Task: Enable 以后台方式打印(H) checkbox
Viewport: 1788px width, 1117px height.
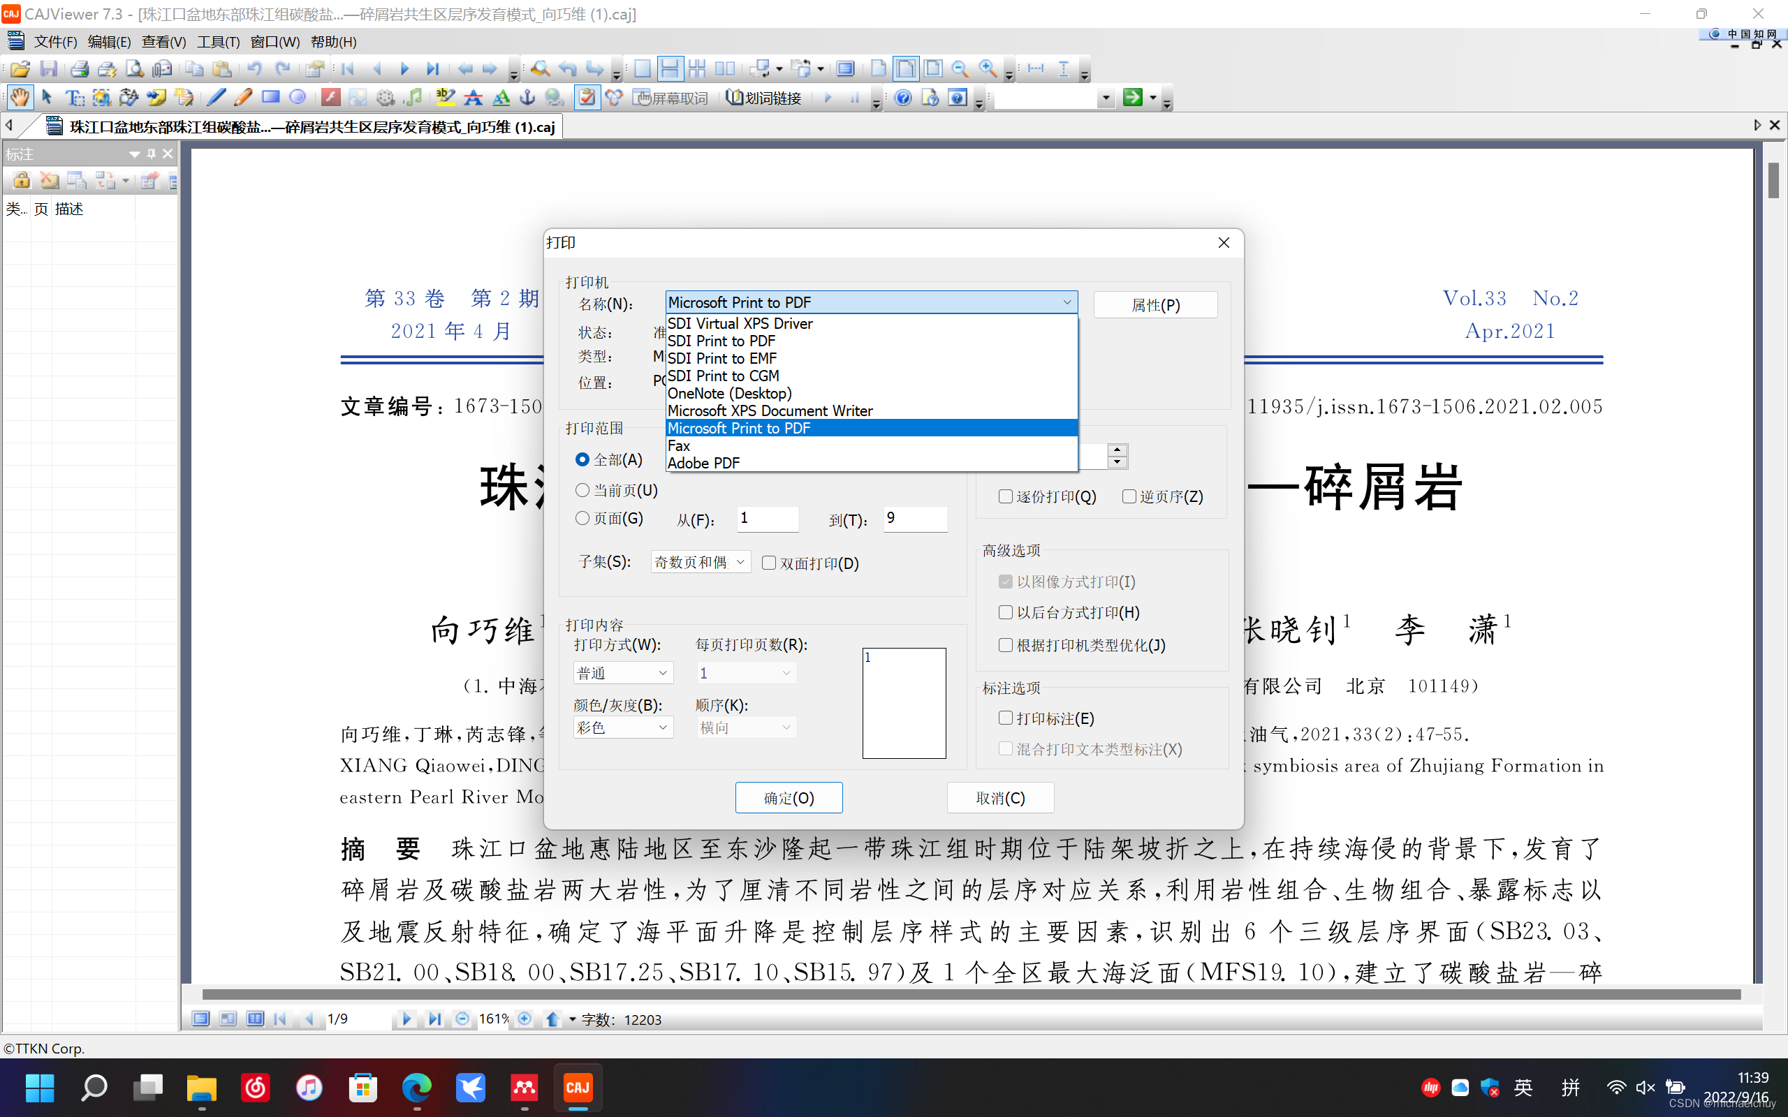Action: pyautogui.click(x=1005, y=612)
